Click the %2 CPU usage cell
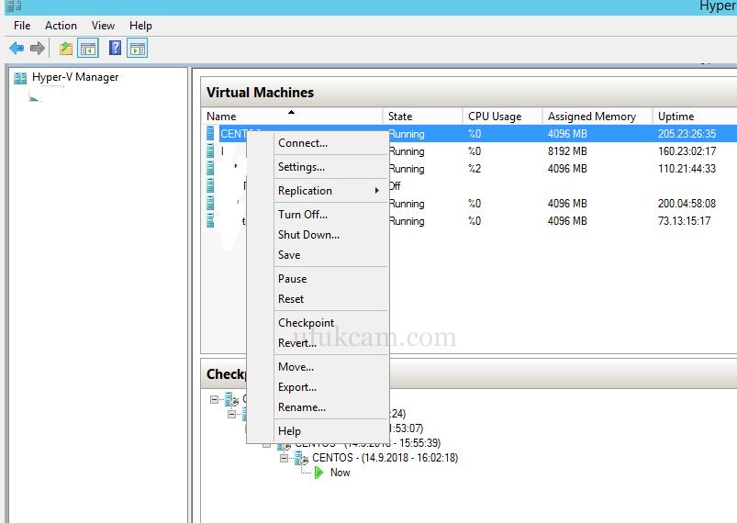 click(x=475, y=168)
